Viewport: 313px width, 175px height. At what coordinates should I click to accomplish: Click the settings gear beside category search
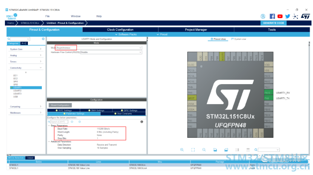(x=43, y=39)
